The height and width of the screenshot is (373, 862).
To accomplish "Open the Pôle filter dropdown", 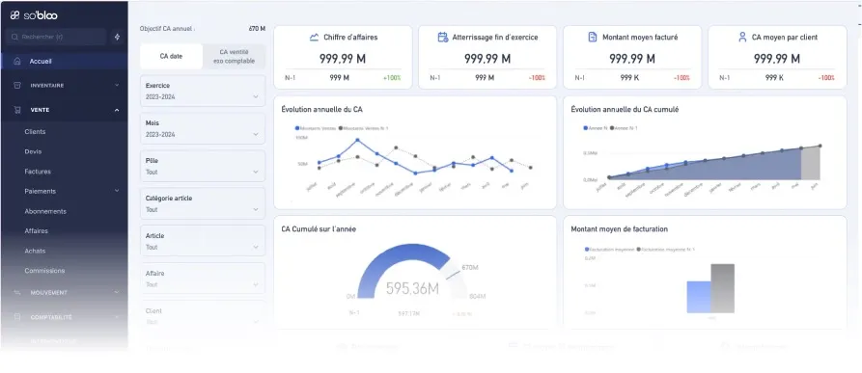I will [x=203, y=166].
